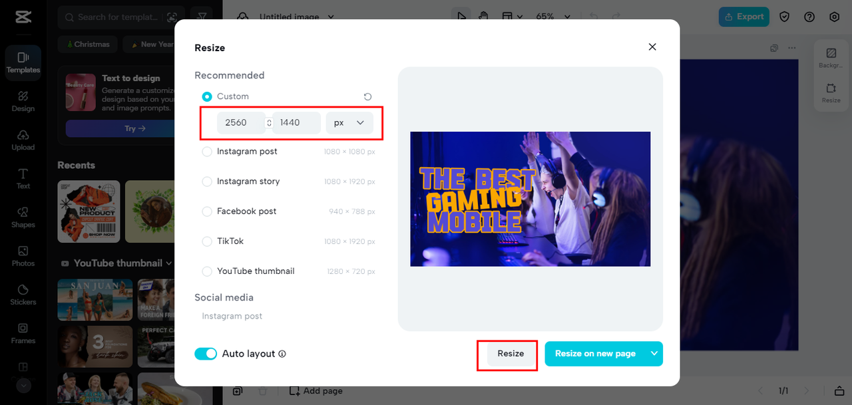
Task: Open the San Juan YouTube thumbnail template
Action: [x=95, y=300]
